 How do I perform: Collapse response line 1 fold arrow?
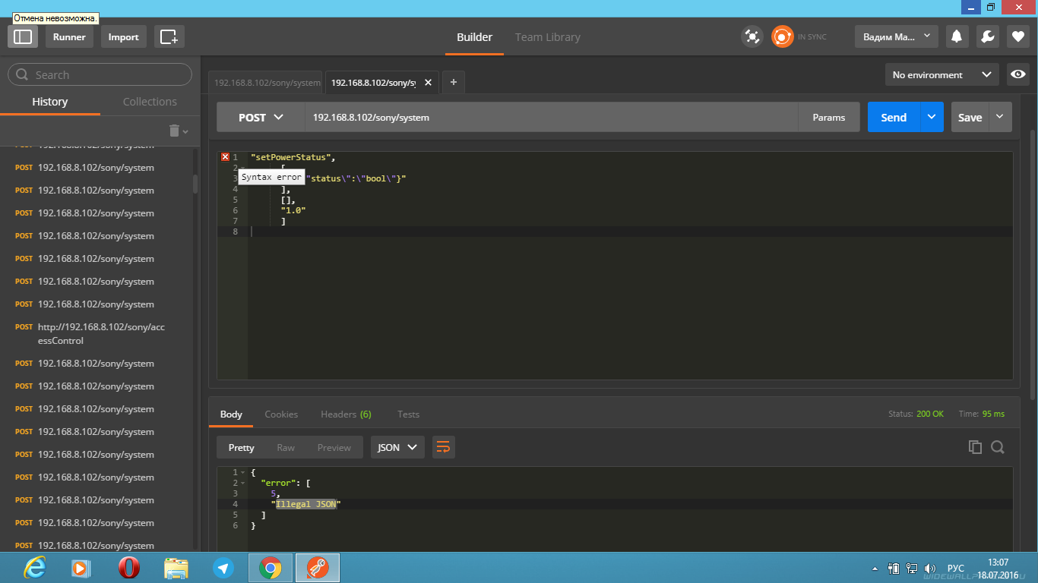click(x=242, y=472)
